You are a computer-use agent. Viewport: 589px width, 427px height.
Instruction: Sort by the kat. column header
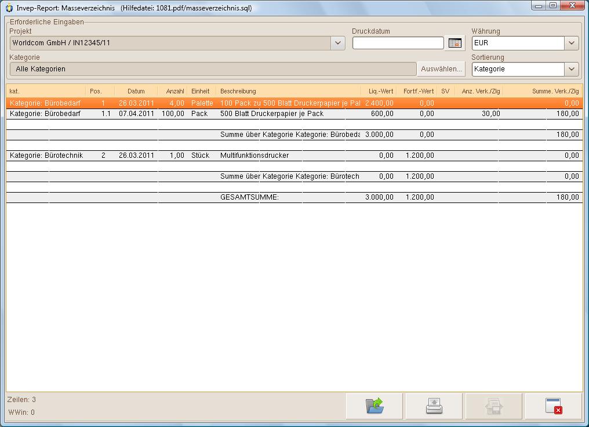point(46,91)
